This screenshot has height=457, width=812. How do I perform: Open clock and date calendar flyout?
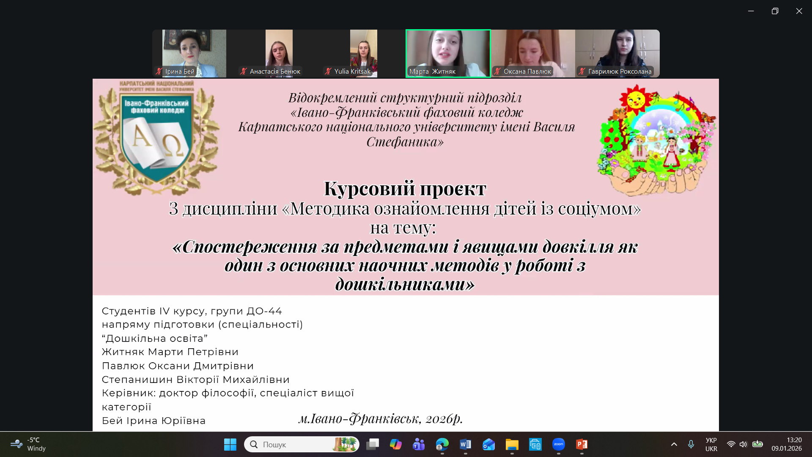pyautogui.click(x=786, y=444)
